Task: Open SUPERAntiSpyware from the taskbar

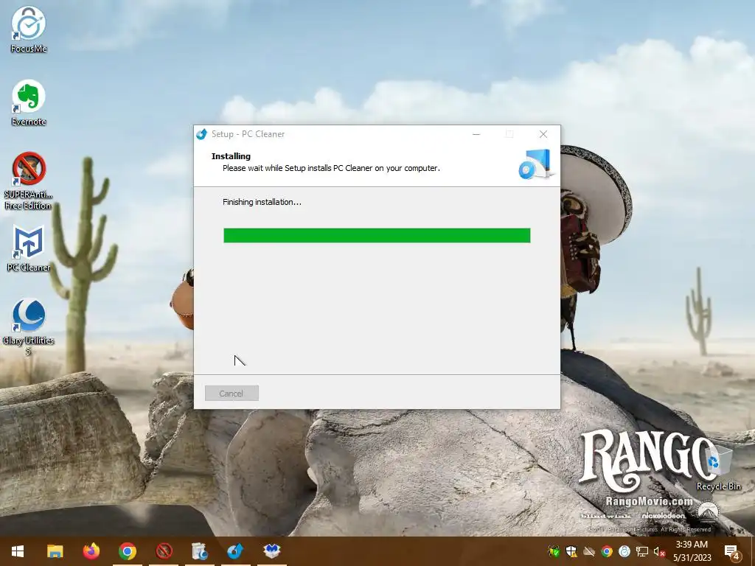Action: (164, 551)
